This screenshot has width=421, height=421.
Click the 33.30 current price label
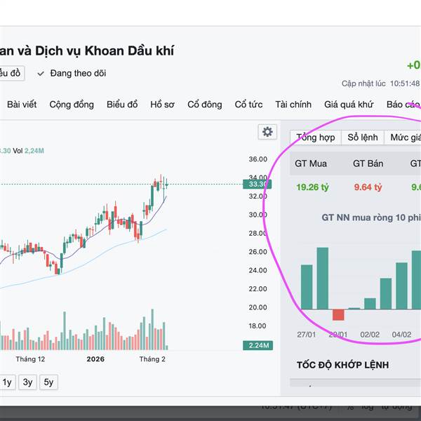click(x=256, y=184)
